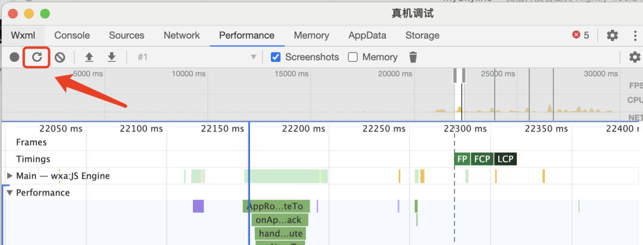Open capture settings gear in Performance toolbar
Image resolution: width=643 pixels, height=245 pixels.
(635, 57)
